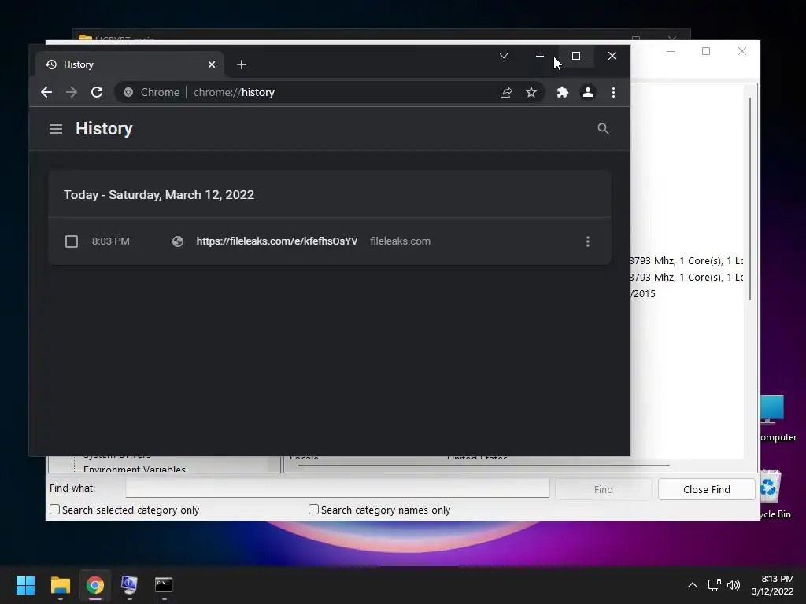This screenshot has width=806, height=604.
Task: Open a new Chrome tab
Action: click(x=241, y=64)
